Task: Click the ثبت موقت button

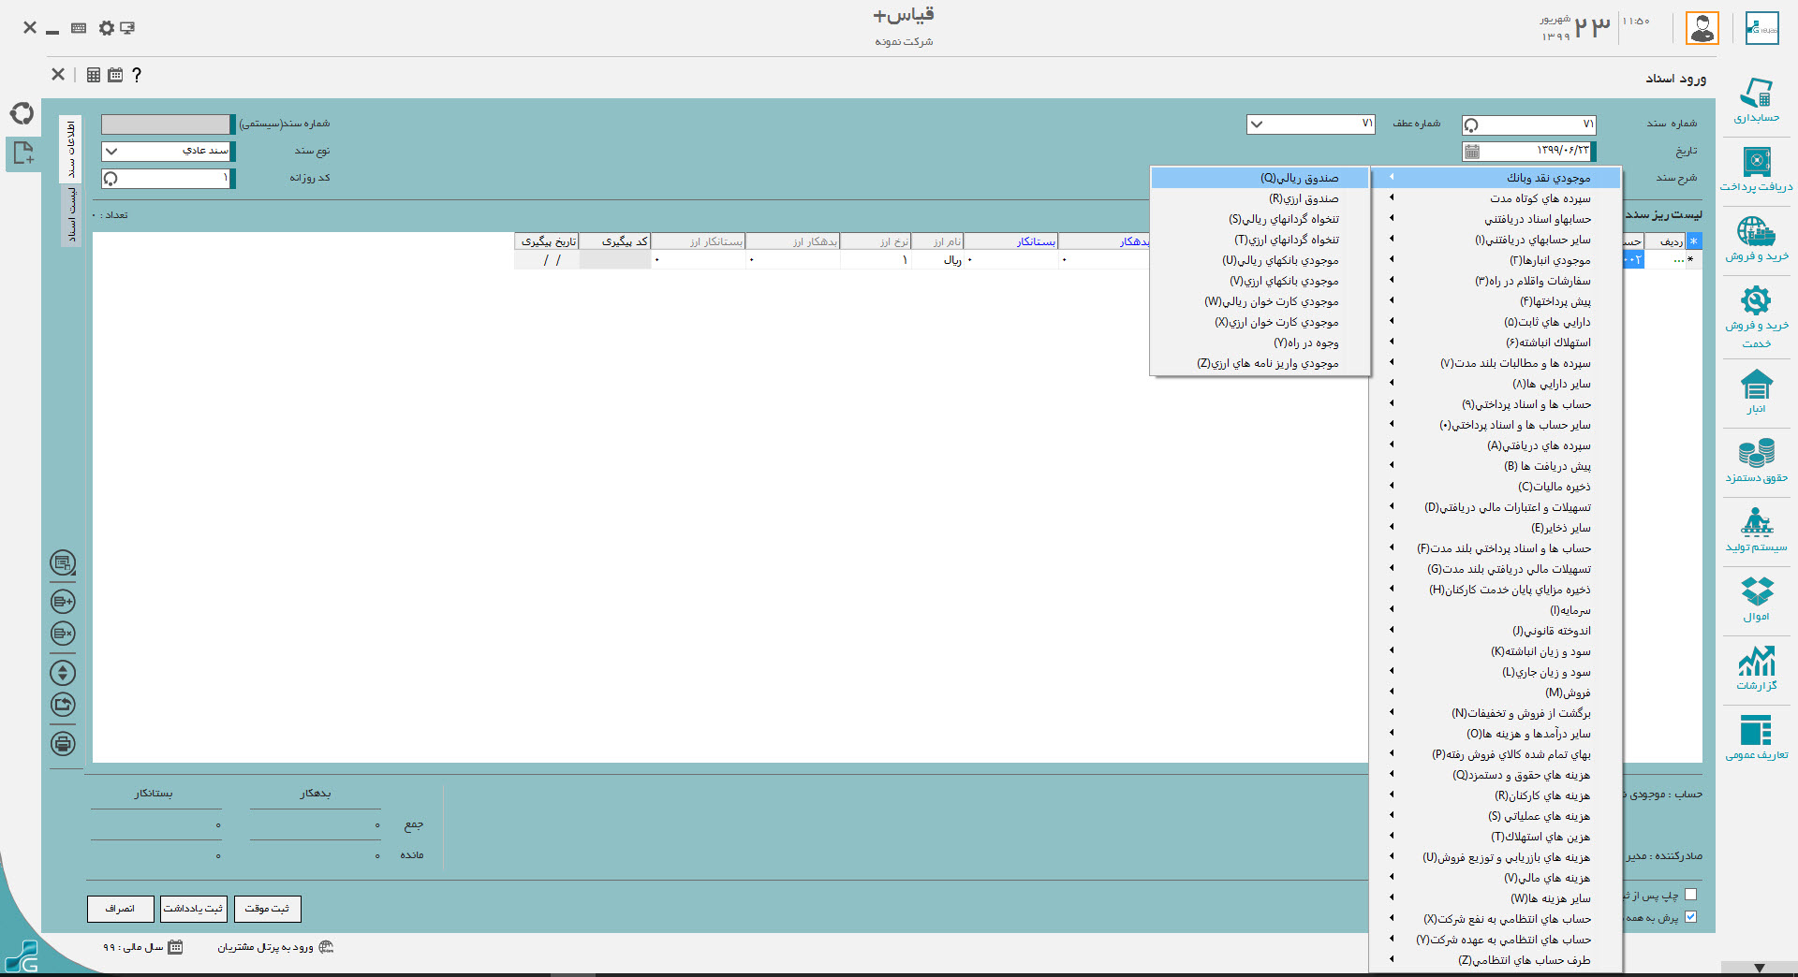Action: [267, 909]
